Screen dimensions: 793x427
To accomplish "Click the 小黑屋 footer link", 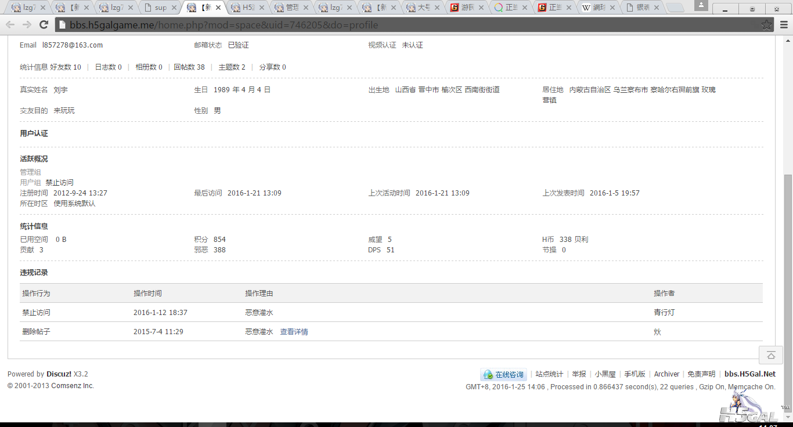I will (x=605, y=374).
